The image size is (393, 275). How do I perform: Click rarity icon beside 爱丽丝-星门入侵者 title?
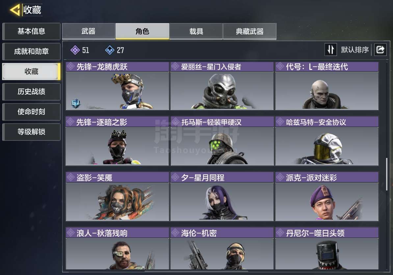click(175, 67)
